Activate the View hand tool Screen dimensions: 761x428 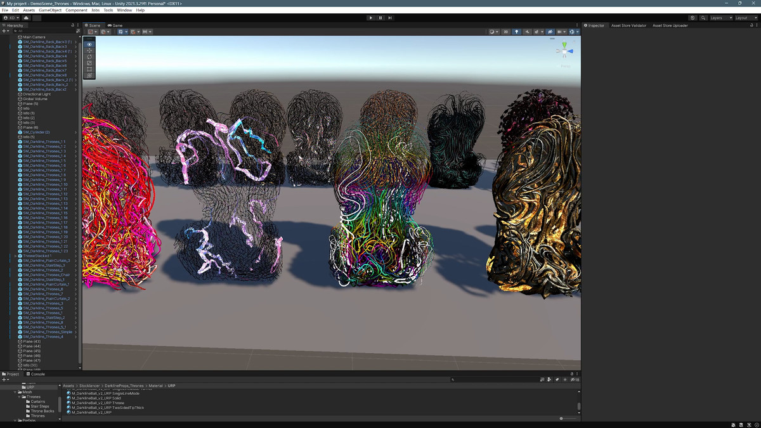coord(89,44)
